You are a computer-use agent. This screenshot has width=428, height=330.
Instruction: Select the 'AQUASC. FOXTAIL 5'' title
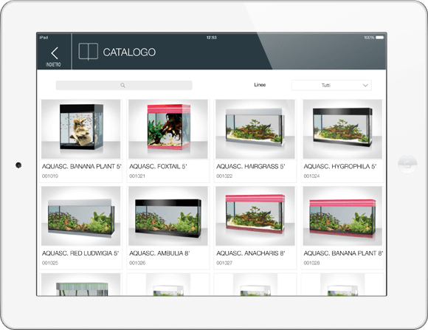coord(158,166)
